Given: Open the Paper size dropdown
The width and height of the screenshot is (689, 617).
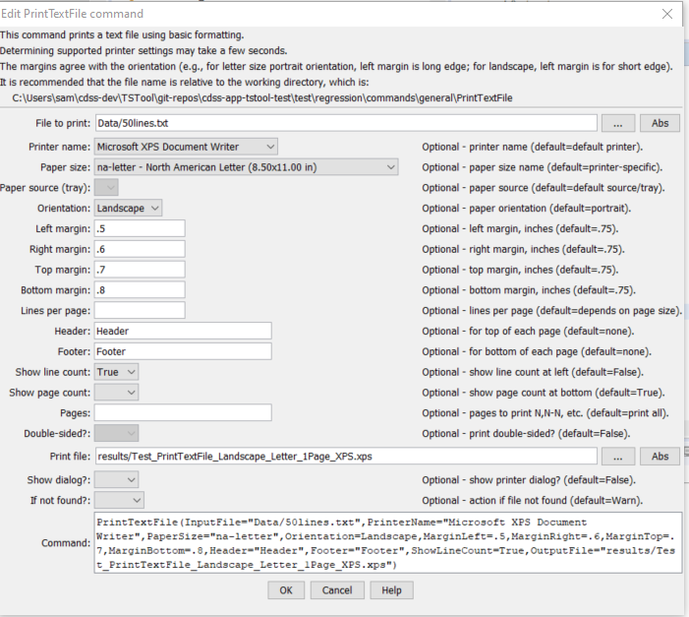Looking at the screenshot, I should [246, 167].
